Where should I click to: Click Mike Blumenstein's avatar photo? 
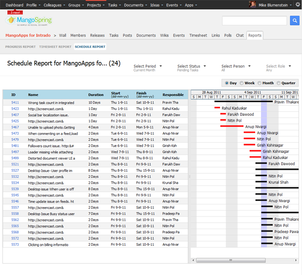tap(252, 5)
